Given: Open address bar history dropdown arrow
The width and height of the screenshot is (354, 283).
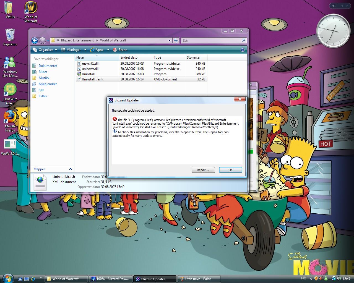Looking at the screenshot, I should tap(170, 40).
